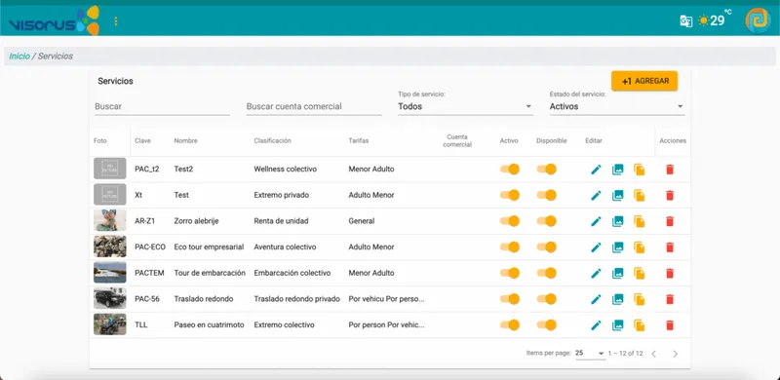Open the weather widget showing 29°C
Viewport: 780px width, 380px height.
coord(715,19)
